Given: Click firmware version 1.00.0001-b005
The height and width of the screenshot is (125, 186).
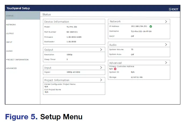Looking at the screenshot, I should (74, 37).
